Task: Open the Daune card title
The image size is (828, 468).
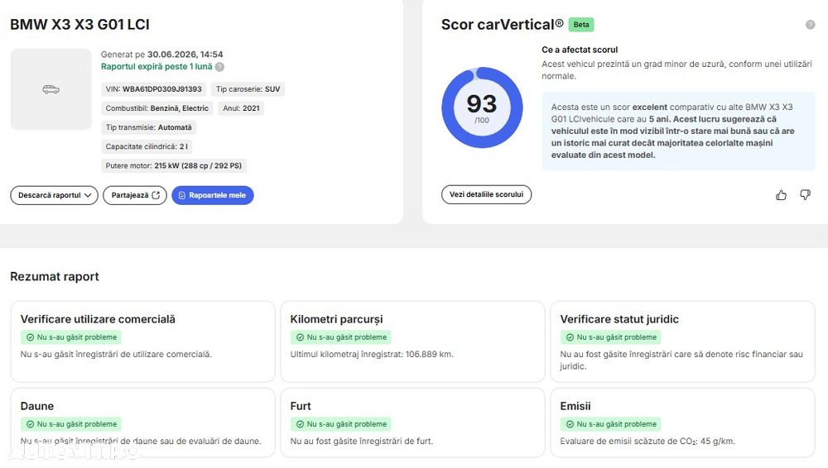Action: coord(37,406)
